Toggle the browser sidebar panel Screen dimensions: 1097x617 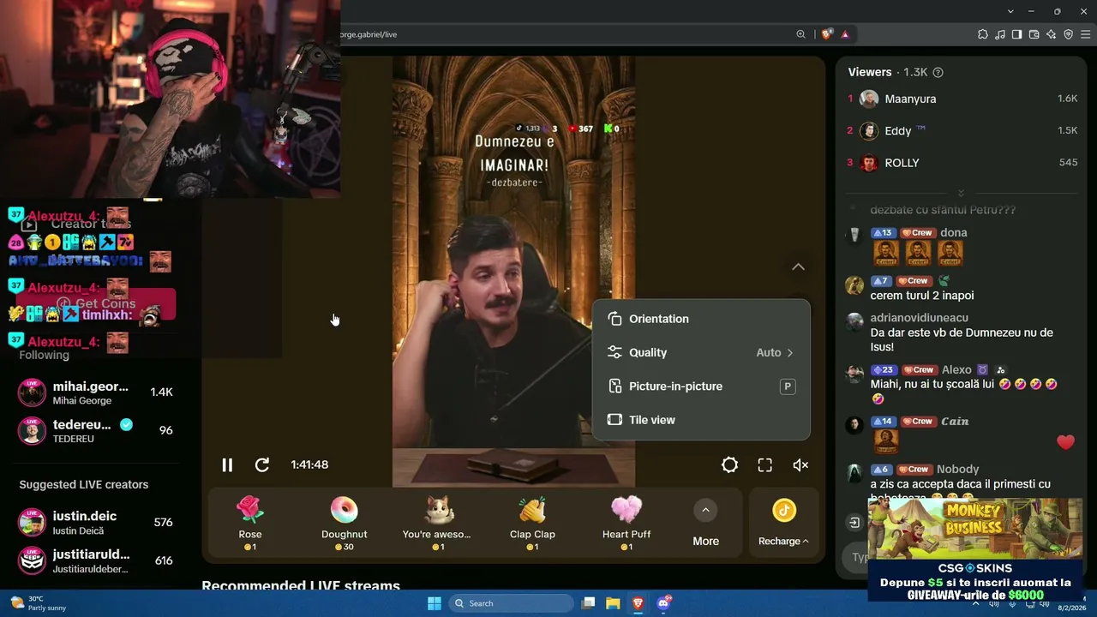pyautogui.click(x=1016, y=34)
